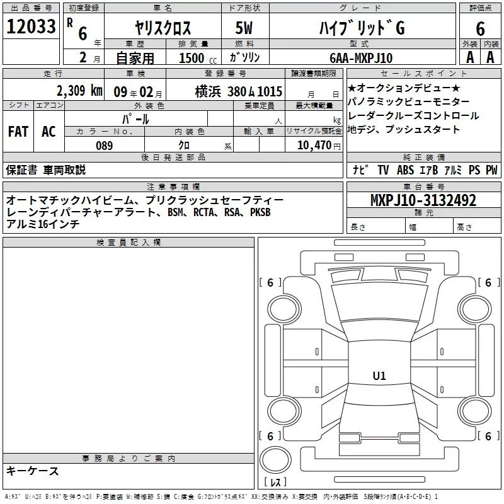Select exterior color パール

[135, 119]
